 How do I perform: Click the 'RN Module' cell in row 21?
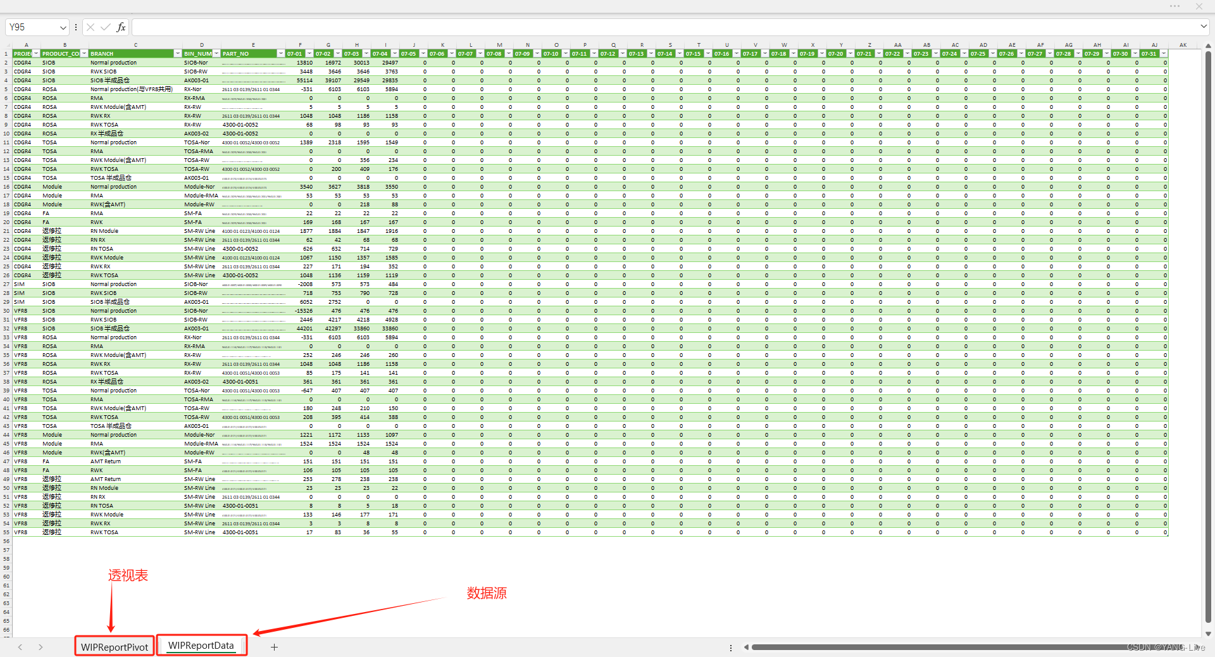[135, 231]
